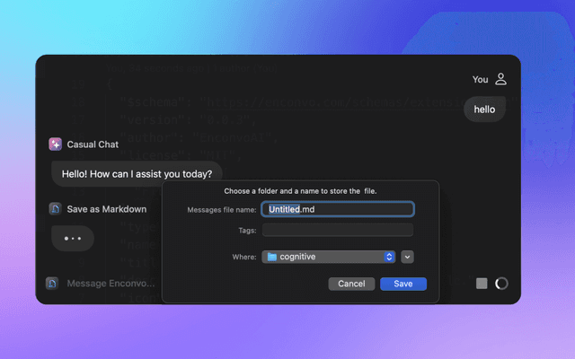Open the Casual Chat sparkle icon
575x359 pixels.
(x=56, y=144)
